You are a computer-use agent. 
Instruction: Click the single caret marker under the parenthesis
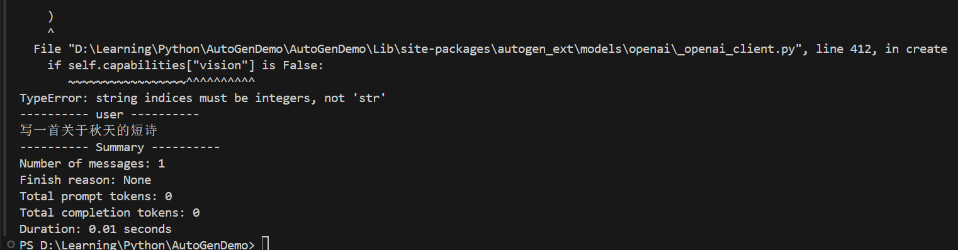point(50,31)
